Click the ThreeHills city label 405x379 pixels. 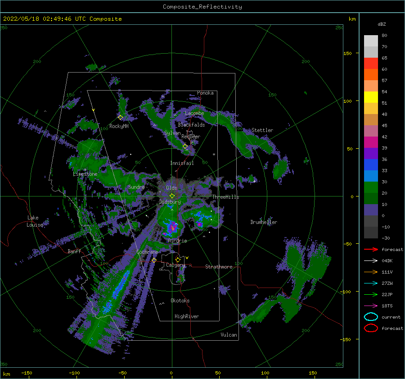tap(226, 197)
